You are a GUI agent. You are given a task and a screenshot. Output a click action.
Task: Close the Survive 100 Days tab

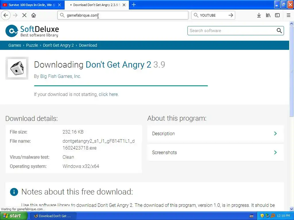pyautogui.click(x=59, y=5)
